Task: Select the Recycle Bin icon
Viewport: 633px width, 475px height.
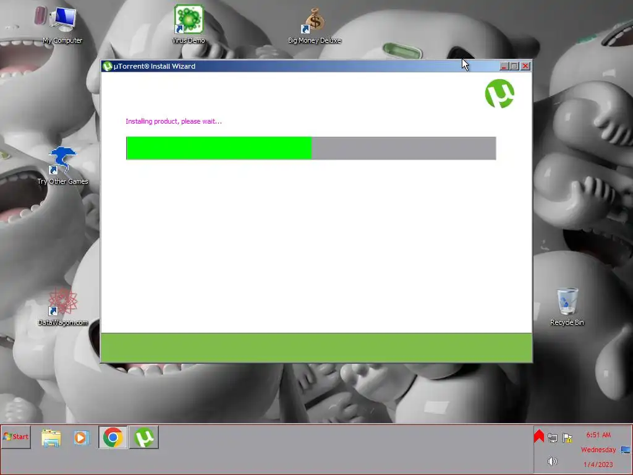Action: (x=567, y=307)
